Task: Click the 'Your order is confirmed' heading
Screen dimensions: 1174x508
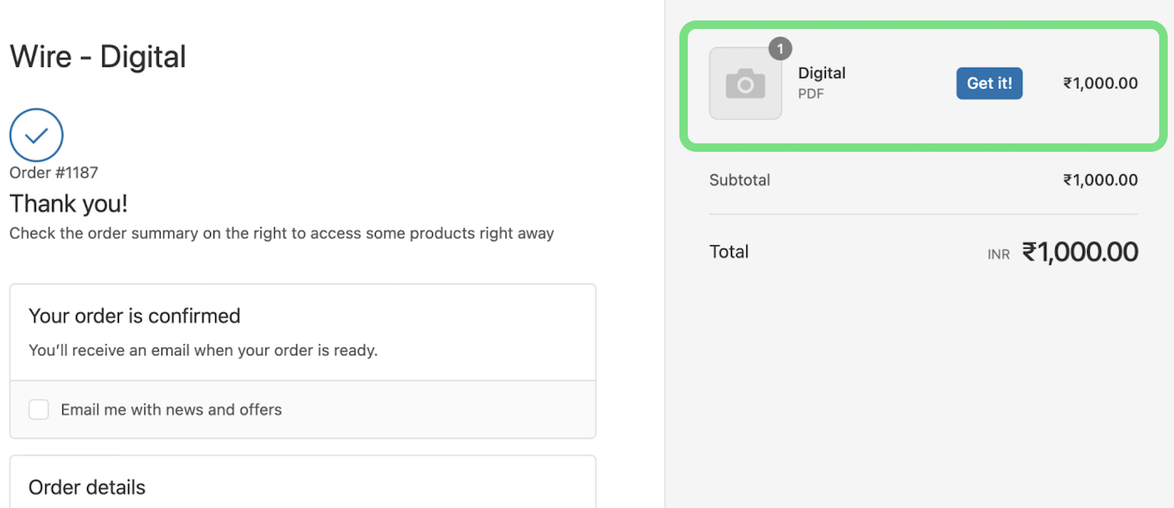Action: 134,316
